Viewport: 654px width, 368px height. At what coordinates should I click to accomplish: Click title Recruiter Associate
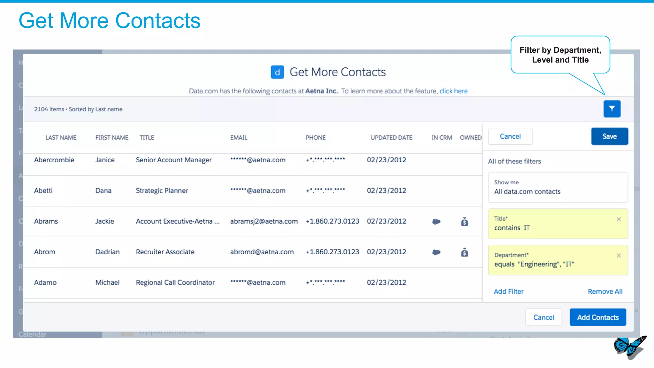[x=165, y=252]
